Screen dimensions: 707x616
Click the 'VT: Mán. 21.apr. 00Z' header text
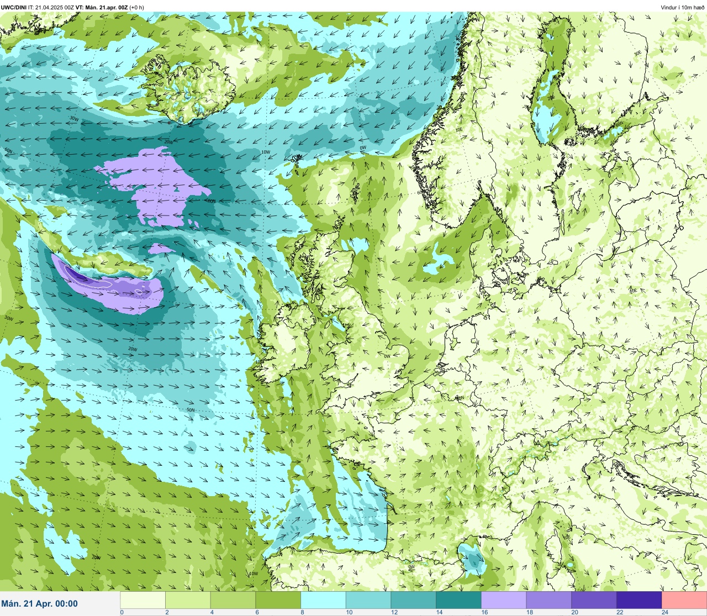(102, 7)
